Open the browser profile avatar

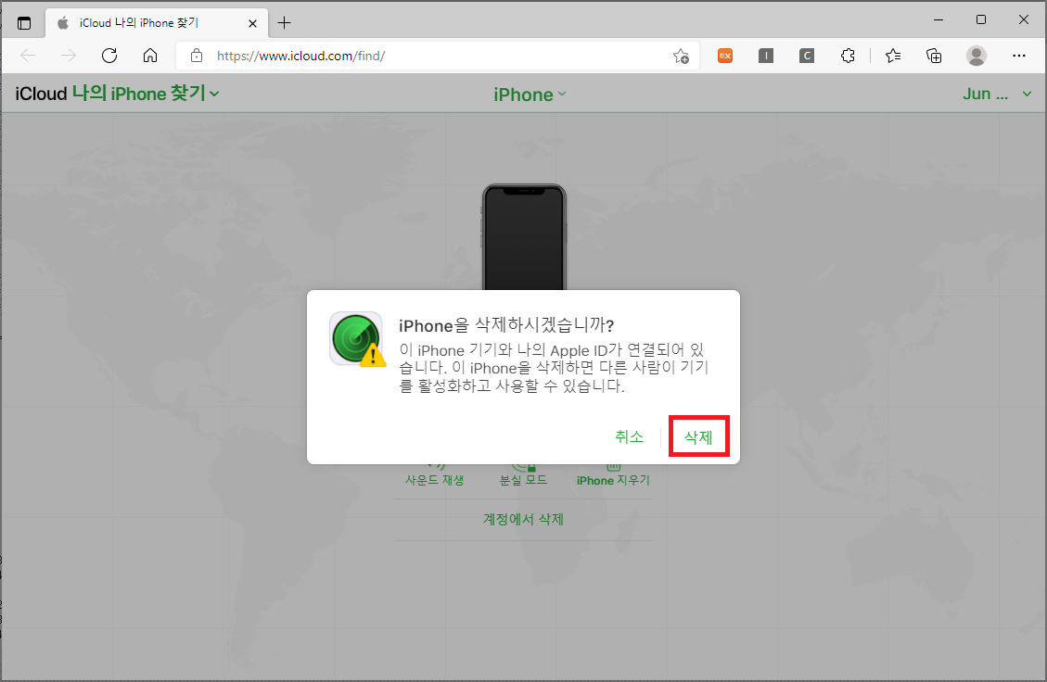[977, 56]
